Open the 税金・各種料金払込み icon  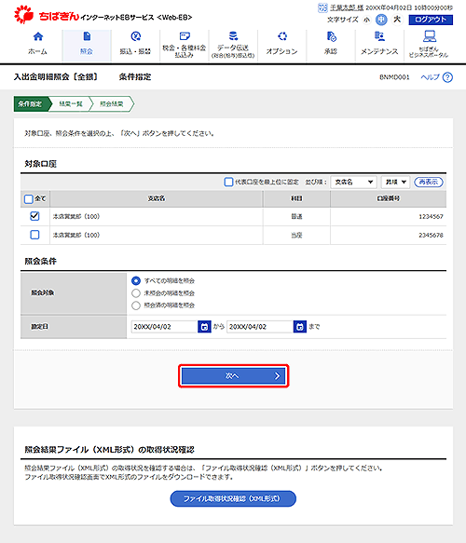click(185, 36)
